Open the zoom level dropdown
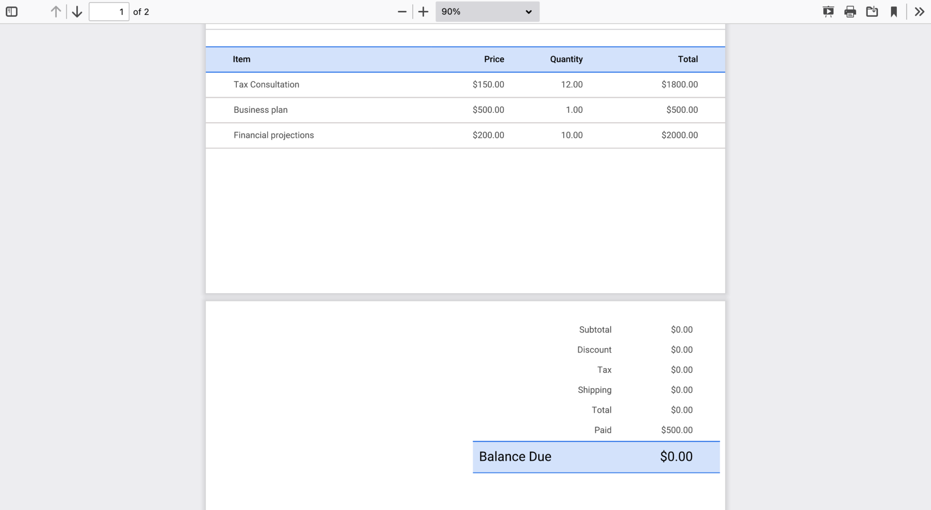The image size is (931, 510). (x=527, y=11)
